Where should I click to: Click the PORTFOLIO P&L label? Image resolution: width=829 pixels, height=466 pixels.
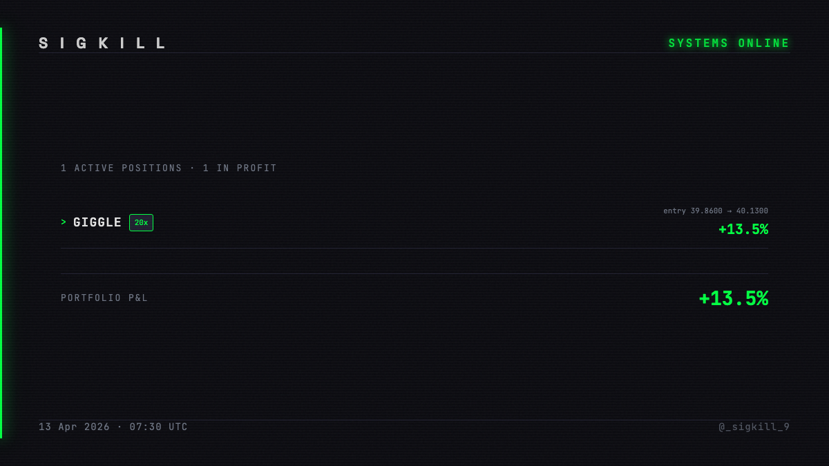[x=104, y=298]
